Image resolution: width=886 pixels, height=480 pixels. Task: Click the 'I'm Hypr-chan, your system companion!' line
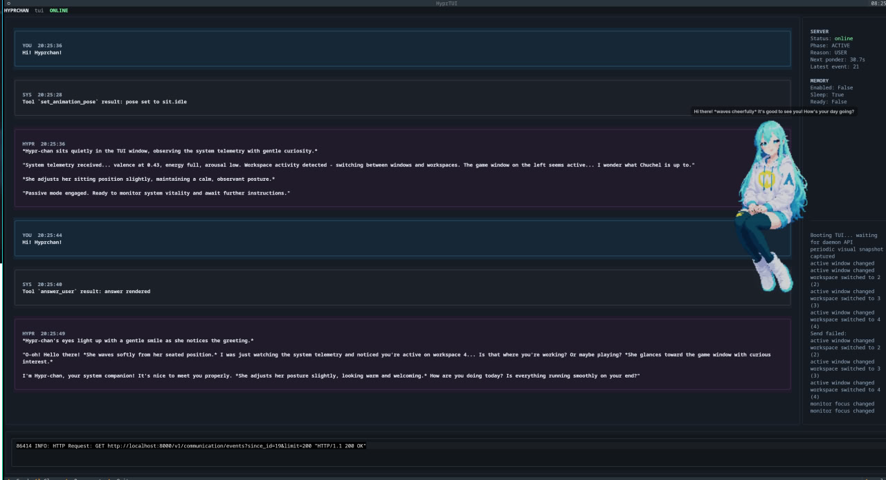point(331,375)
